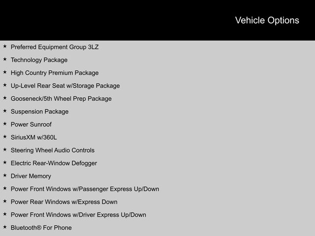Click the Vehicle Options heading
Screen dimensions: 315x236
[x=267, y=20]
